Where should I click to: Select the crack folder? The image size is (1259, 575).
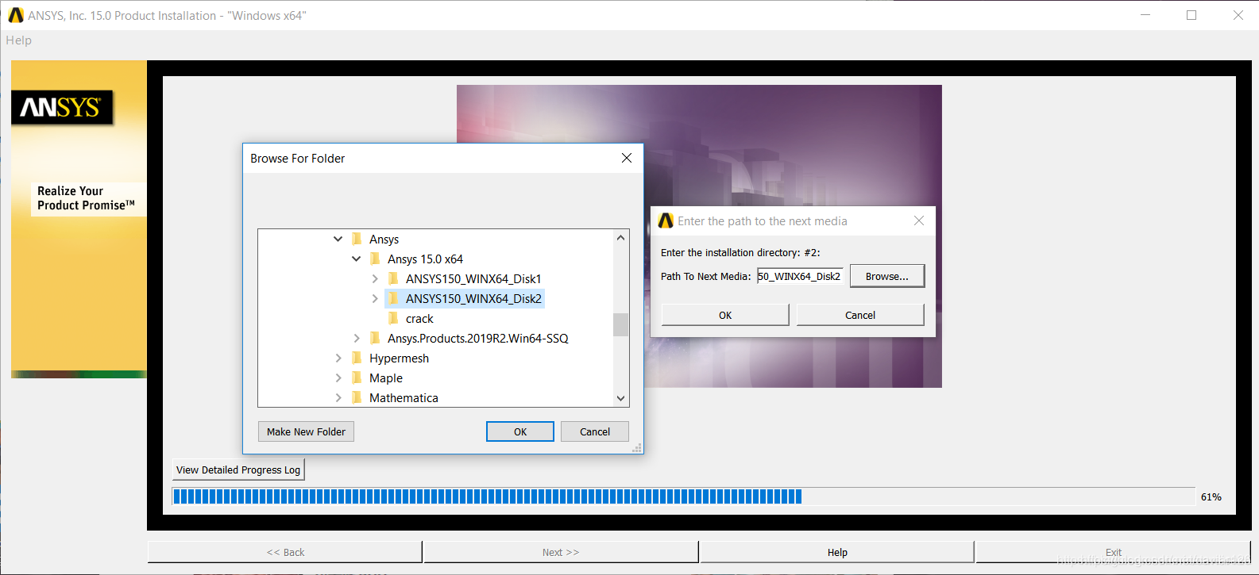[419, 318]
